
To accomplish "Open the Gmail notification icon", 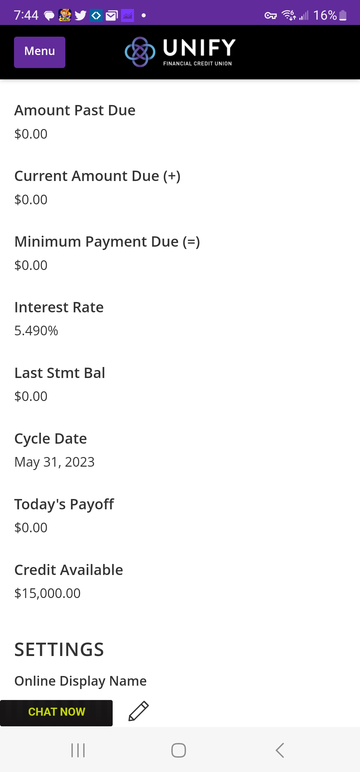I will pos(111,15).
